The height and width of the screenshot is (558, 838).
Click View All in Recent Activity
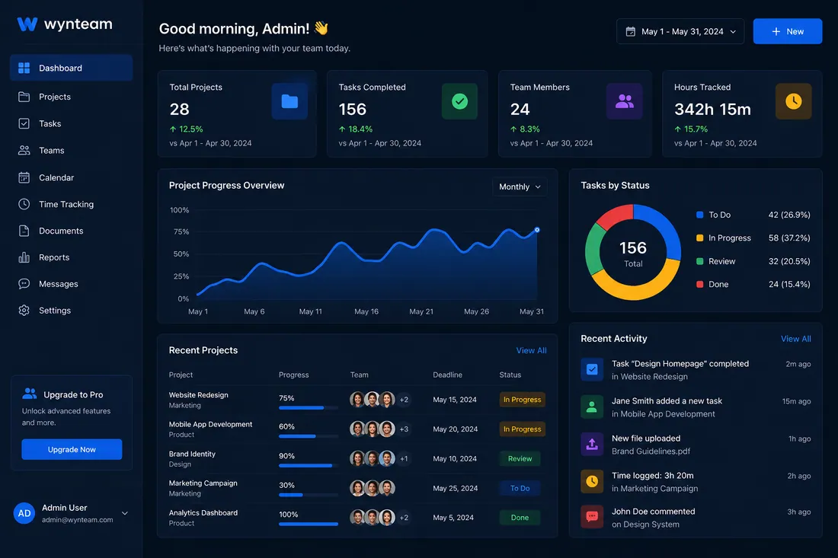point(796,339)
